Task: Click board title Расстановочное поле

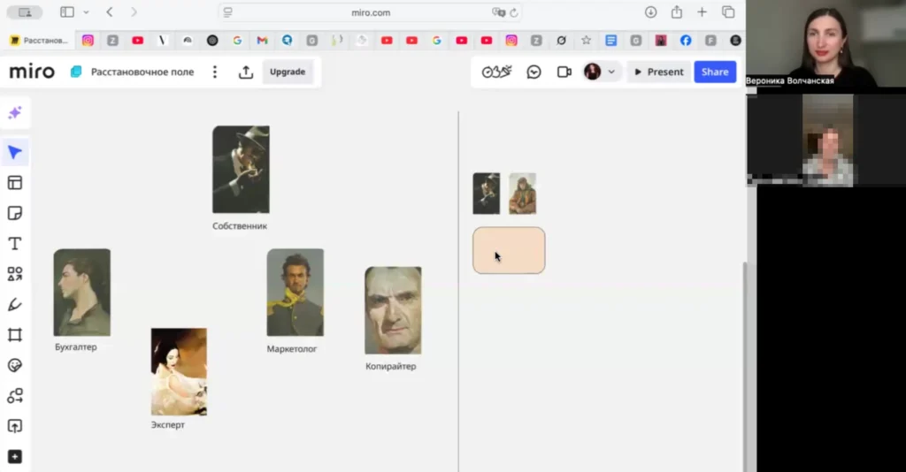Action: point(142,72)
